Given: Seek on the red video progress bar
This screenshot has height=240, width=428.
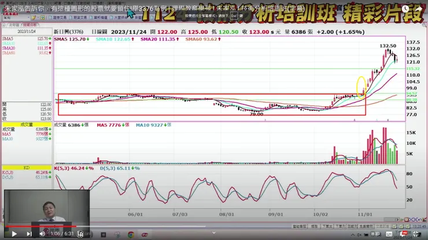Looking at the screenshot, I should (x=41, y=226).
